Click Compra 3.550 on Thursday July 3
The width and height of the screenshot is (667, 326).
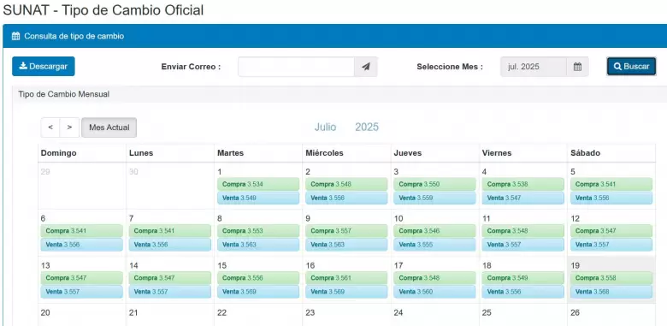434,184
